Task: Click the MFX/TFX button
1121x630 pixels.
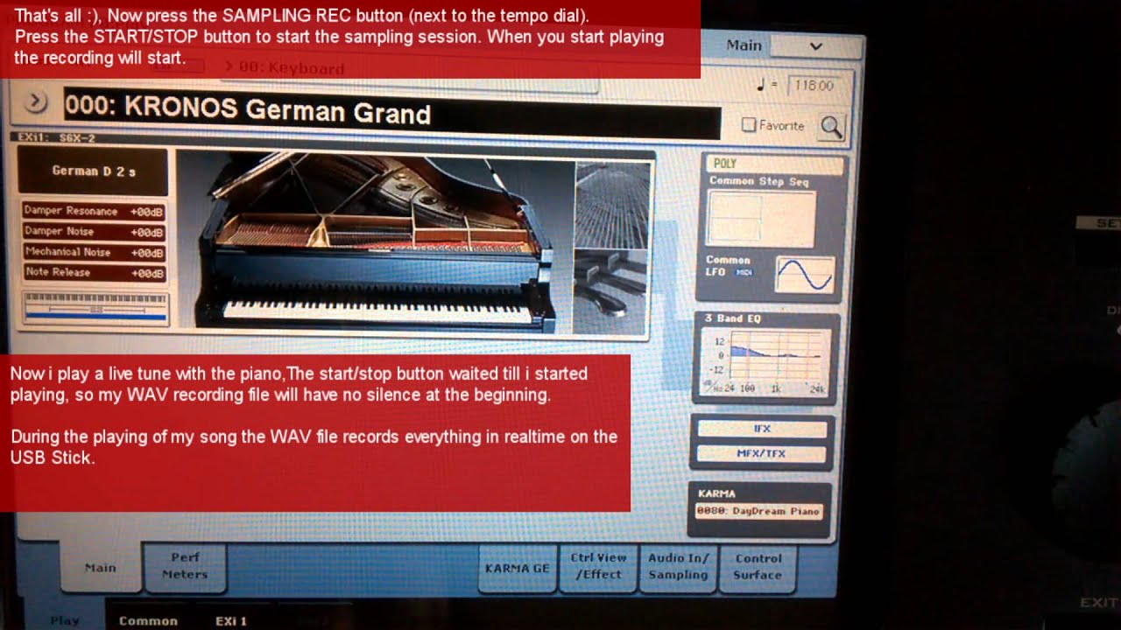Action: (x=762, y=454)
